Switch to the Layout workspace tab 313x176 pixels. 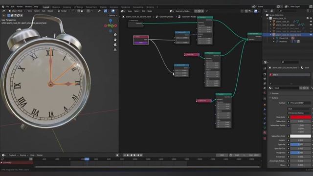[46, 7]
